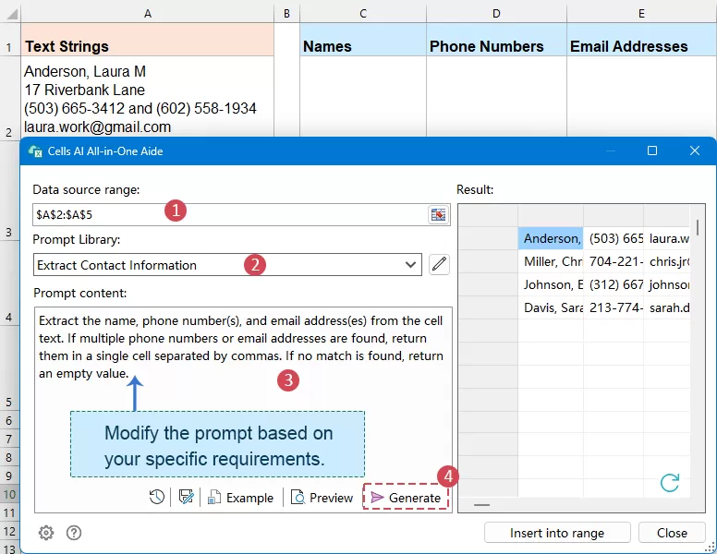Click the Example button
This screenshot has width=717, height=554.
pos(240,498)
